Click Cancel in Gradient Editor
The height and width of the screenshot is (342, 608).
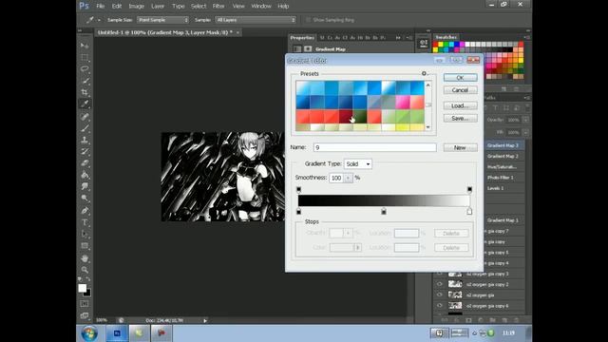point(460,90)
